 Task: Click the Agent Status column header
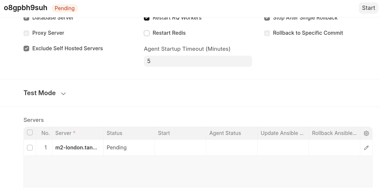pyautogui.click(x=225, y=133)
